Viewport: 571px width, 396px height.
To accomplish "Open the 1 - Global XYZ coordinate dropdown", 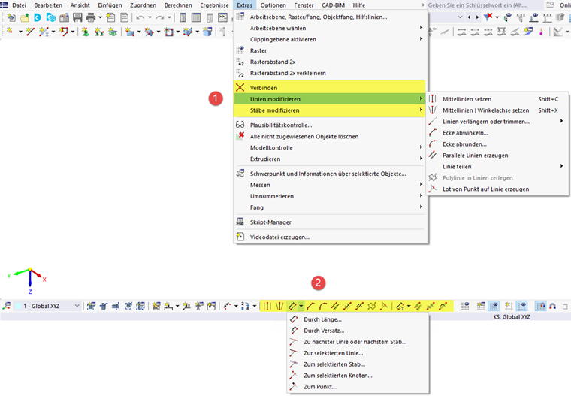I will point(47,306).
